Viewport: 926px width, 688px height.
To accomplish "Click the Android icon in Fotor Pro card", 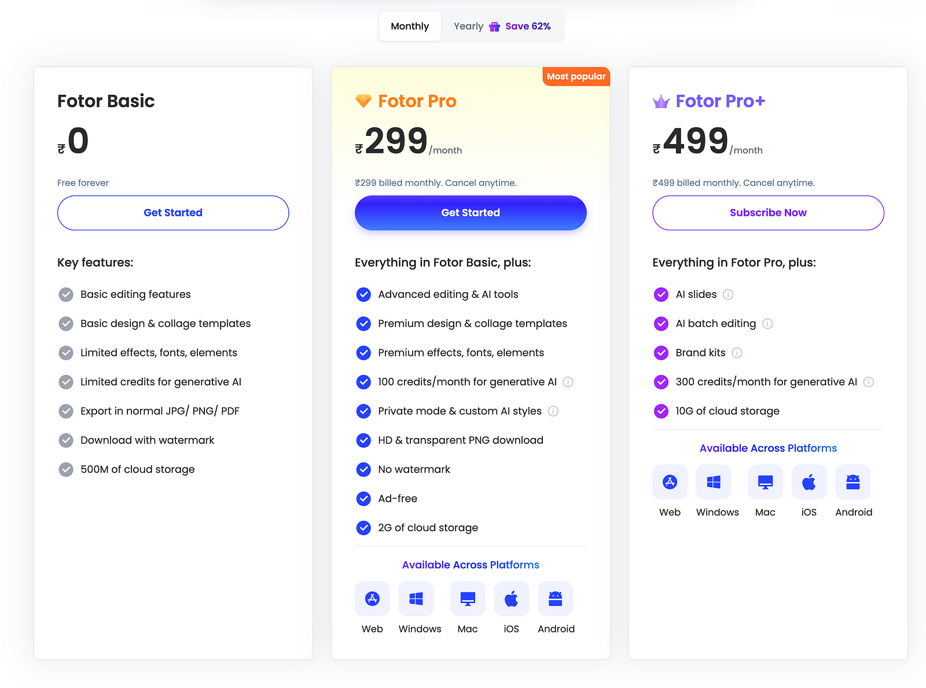I will (x=556, y=599).
